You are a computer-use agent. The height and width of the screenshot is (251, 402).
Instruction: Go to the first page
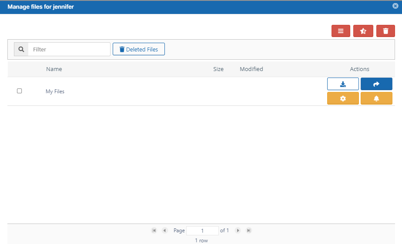pyautogui.click(x=154, y=231)
